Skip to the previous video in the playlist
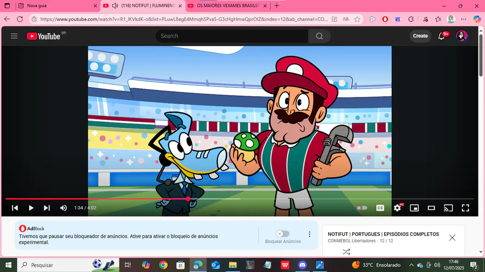The image size is (485, 272). click(15, 208)
